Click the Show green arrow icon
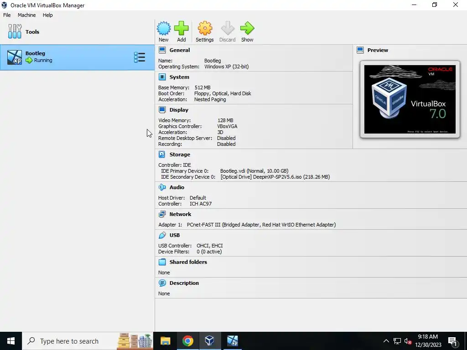467x350 pixels. tap(247, 28)
